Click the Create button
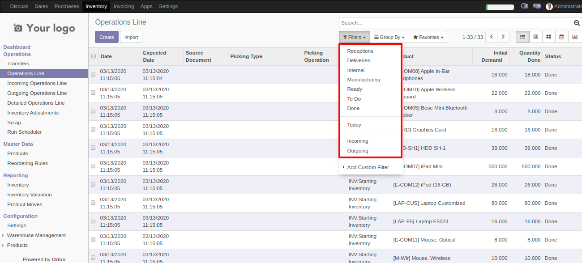Viewport: 582px width, 263px height. [x=107, y=37]
